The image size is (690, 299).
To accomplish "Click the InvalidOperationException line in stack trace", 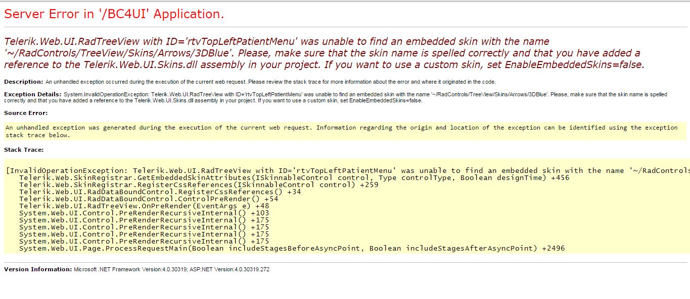I will [348, 170].
